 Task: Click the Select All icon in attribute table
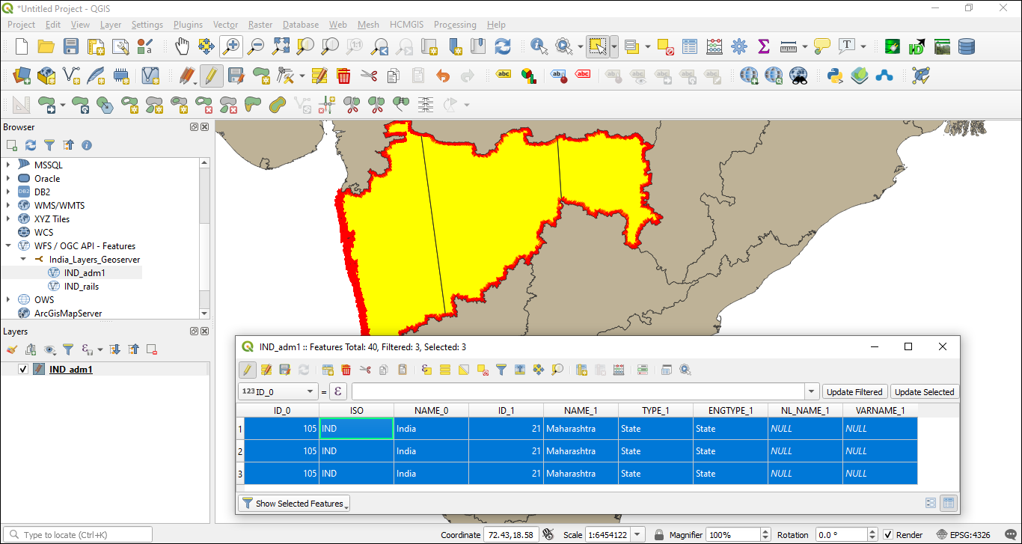[445, 370]
